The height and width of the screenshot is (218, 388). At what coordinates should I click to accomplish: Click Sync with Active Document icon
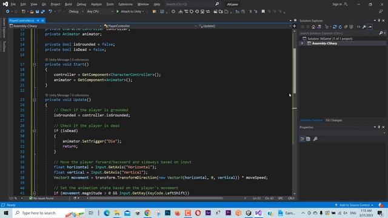tap(335, 27)
